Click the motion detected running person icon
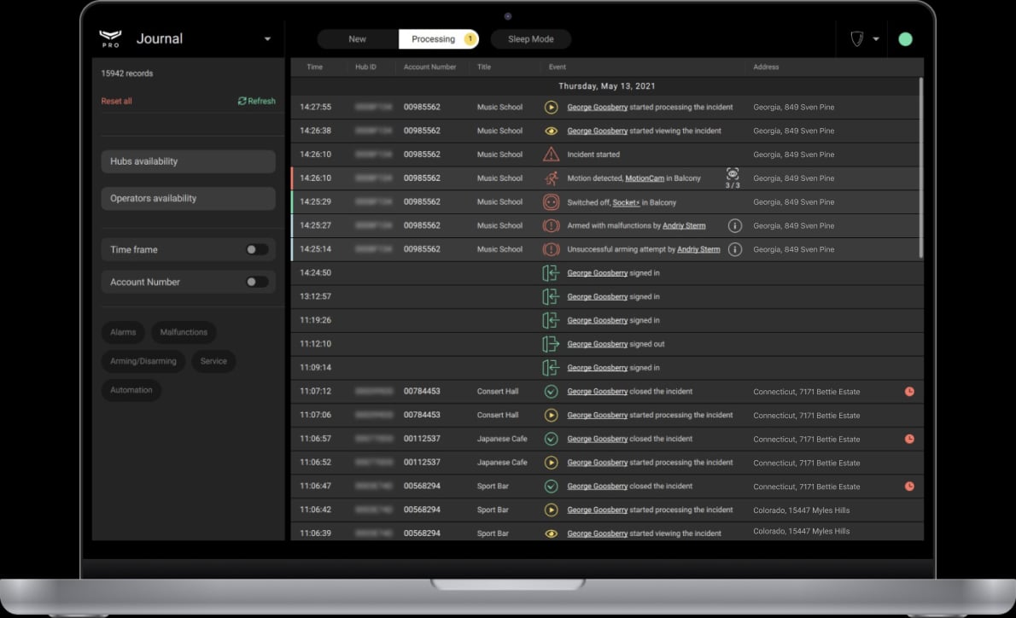 (551, 178)
